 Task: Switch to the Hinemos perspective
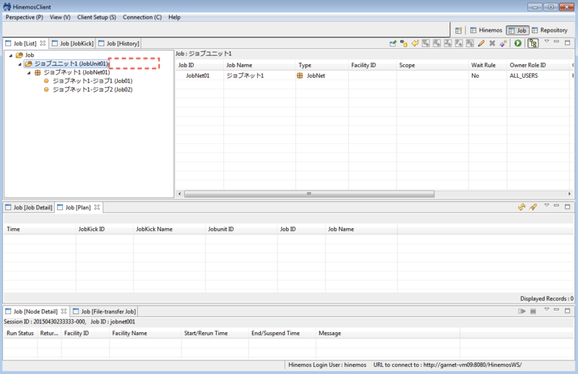click(486, 30)
